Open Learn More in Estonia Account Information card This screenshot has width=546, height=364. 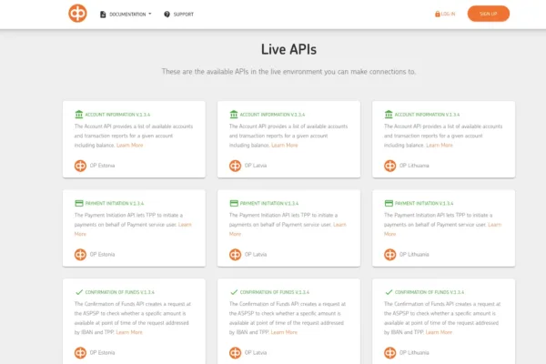129,145
